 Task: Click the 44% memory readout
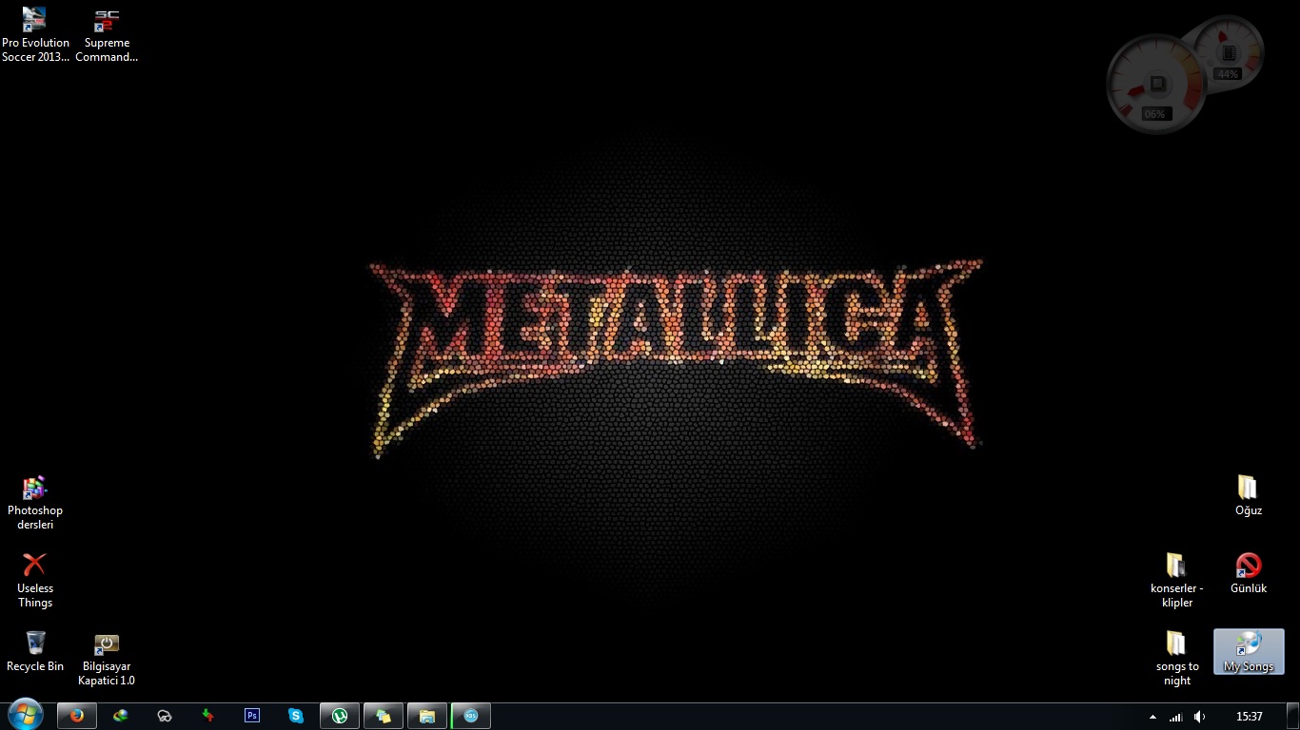1228,73
